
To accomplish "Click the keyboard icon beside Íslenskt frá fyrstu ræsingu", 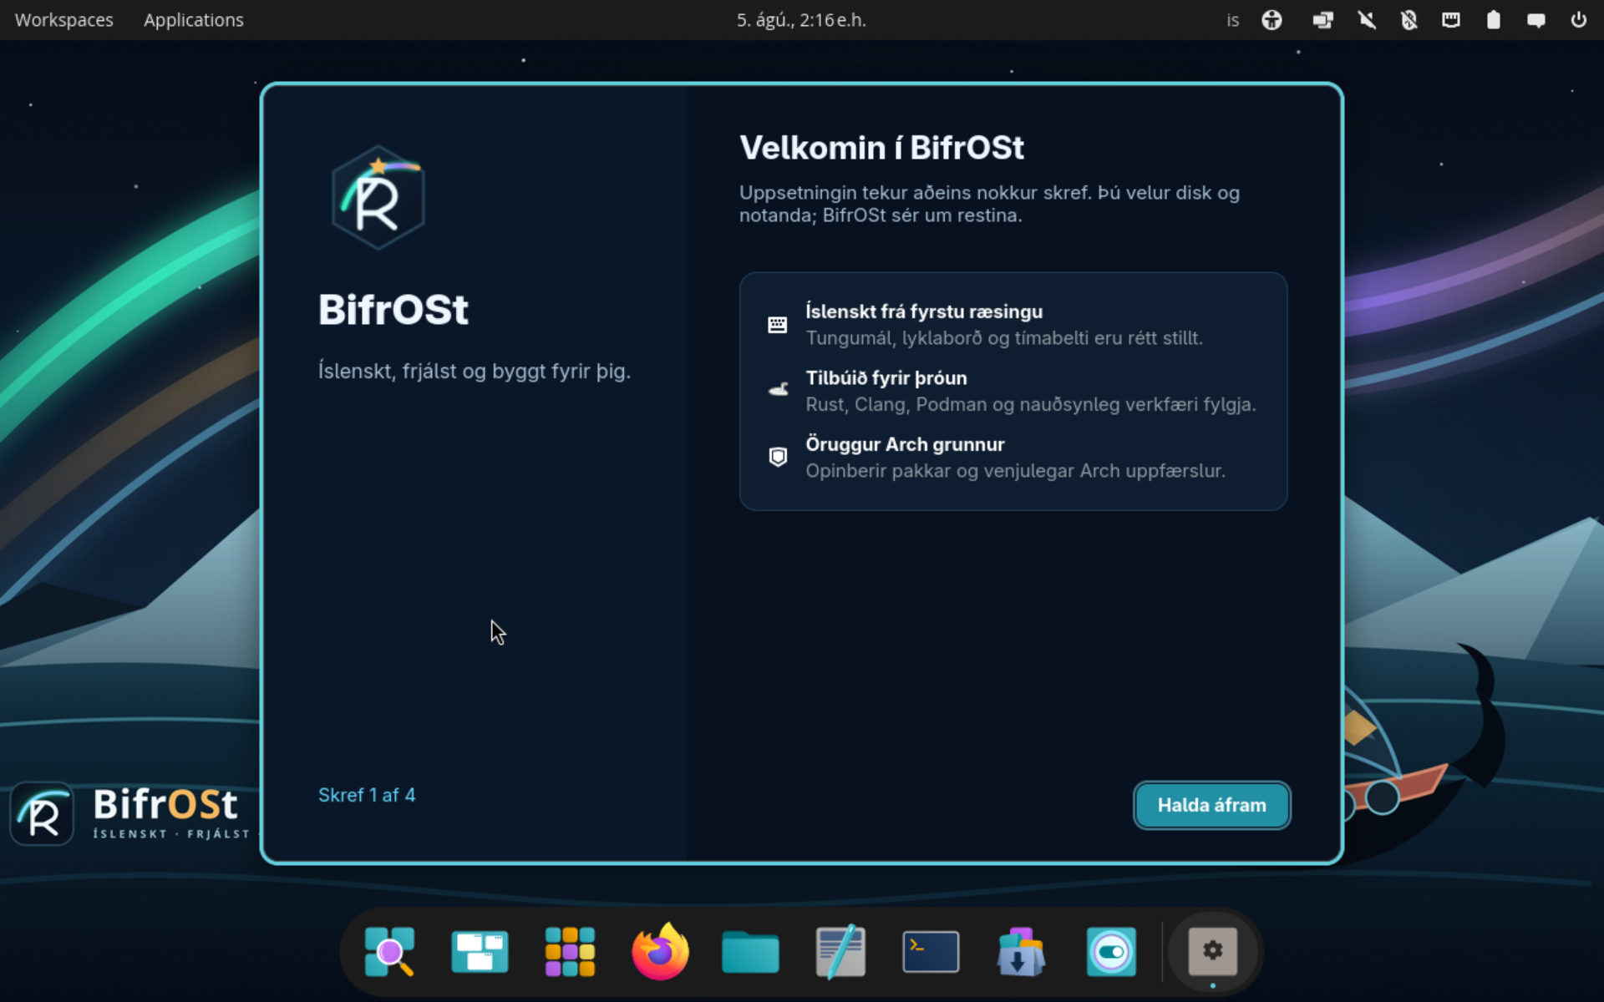I will 777,325.
